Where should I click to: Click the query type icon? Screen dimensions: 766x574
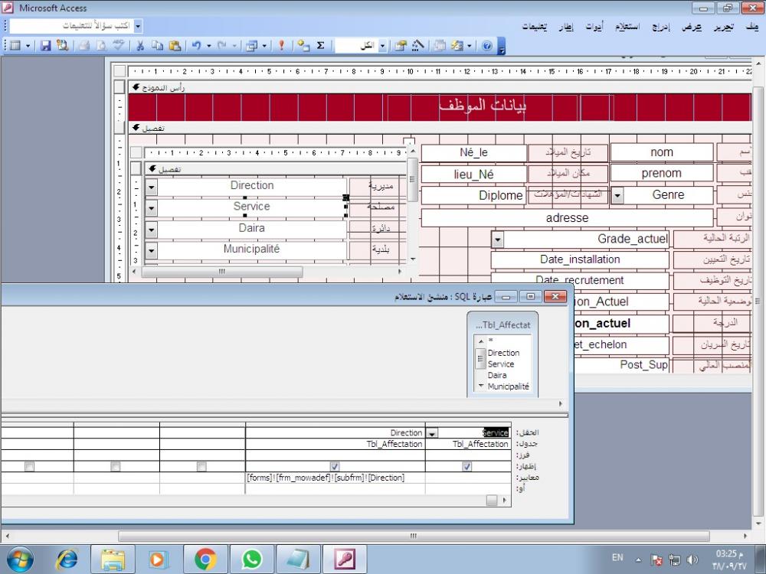tap(252, 46)
